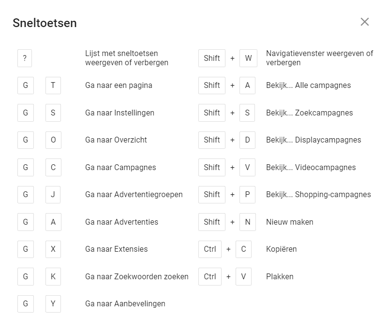
Task: Click the Shift key beside Alle campagnes
Action: 212,86
